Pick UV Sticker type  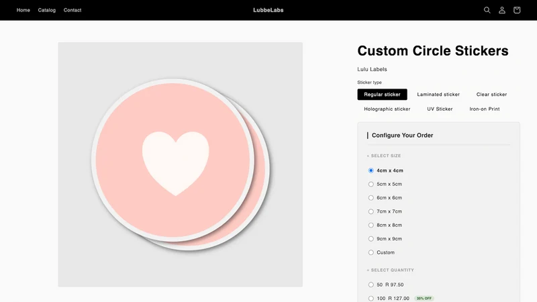(x=440, y=109)
